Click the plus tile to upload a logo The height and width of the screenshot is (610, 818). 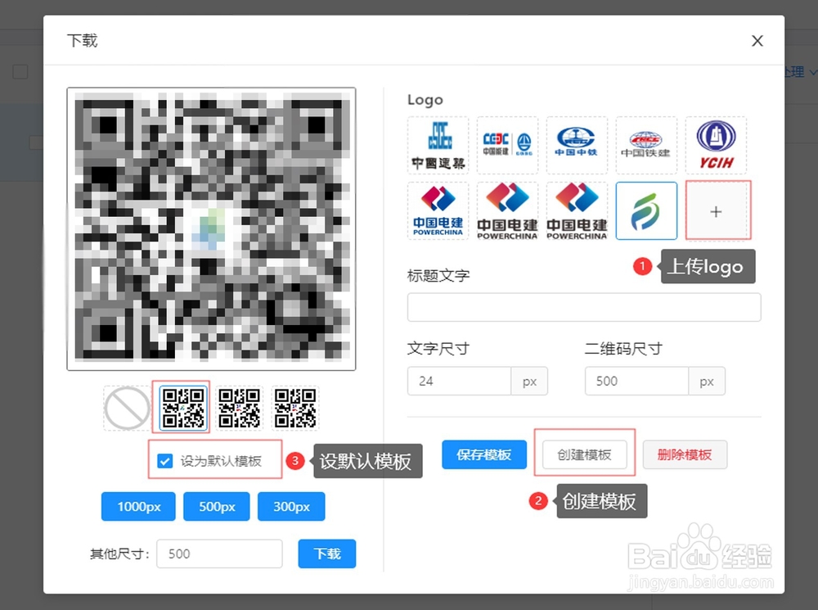(717, 210)
